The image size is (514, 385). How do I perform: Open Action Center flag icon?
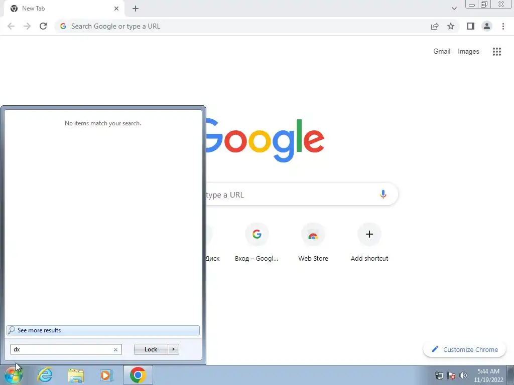(451, 375)
